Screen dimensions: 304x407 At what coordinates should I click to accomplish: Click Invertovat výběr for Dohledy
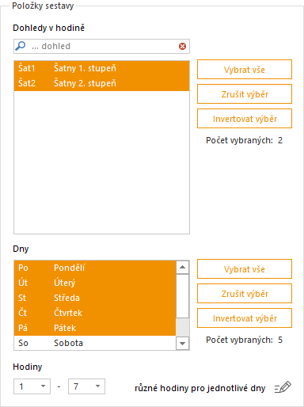pyautogui.click(x=245, y=119)
